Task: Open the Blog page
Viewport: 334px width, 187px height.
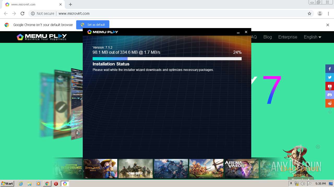Action: coord(267,37)
